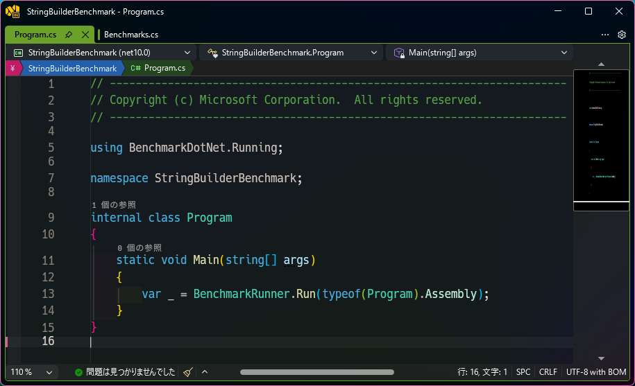This screenshot has width=635, height=386.
Task: Select the StringBuilderBenchmark breadcrumb
Action: point(72,69)
